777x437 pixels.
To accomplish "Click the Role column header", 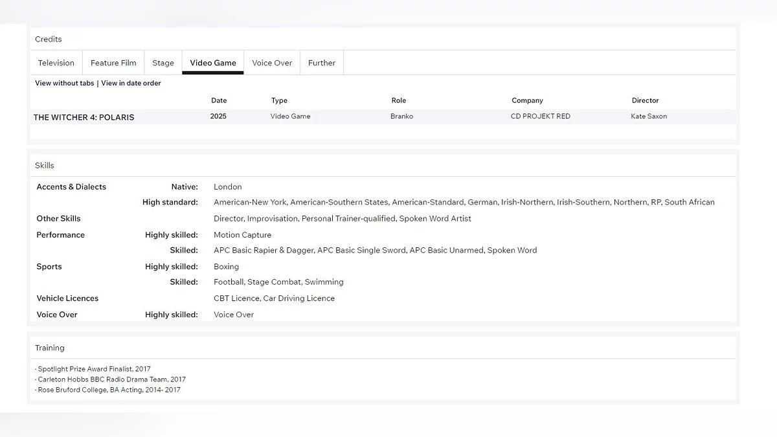I will tap(399, 100).
